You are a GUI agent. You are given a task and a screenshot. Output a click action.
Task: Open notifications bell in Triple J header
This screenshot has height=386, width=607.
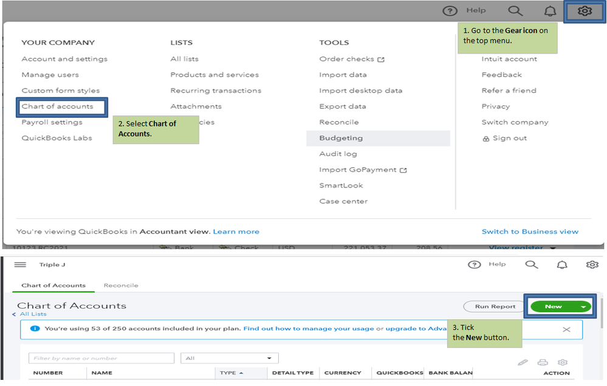pos(562,265)
